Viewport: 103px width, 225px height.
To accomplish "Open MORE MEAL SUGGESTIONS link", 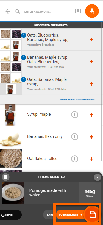I will click(x=79, y=99).
